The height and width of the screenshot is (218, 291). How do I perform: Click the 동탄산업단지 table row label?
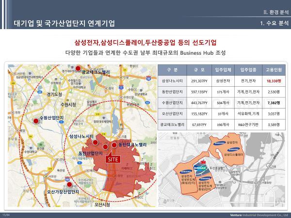pos(172,92)
